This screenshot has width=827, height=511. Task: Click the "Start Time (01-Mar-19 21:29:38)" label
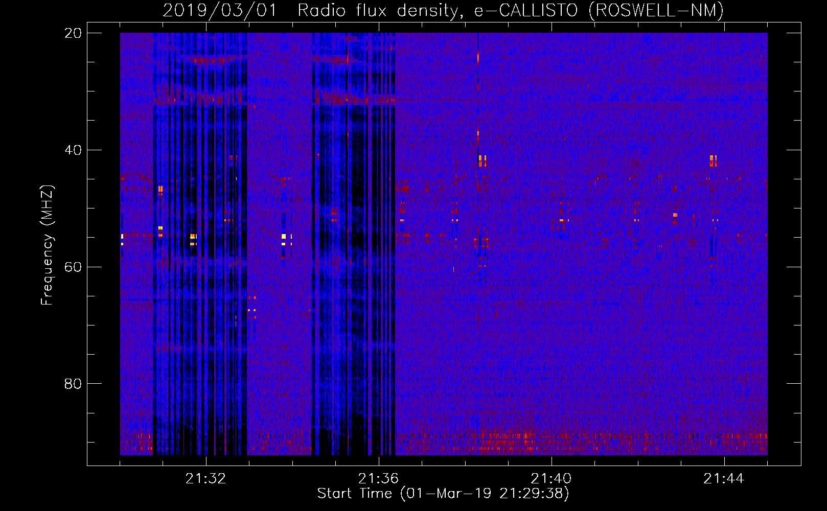[x=443, y=494]
